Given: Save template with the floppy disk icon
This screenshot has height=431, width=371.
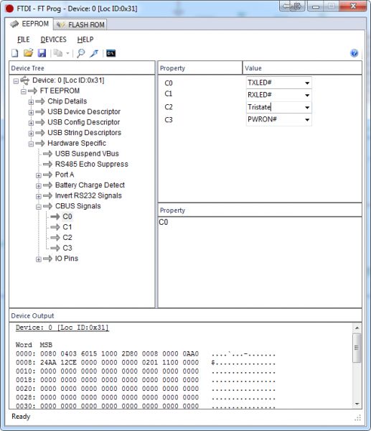Looking at the screenshot, I should click(x=42, y=53).
